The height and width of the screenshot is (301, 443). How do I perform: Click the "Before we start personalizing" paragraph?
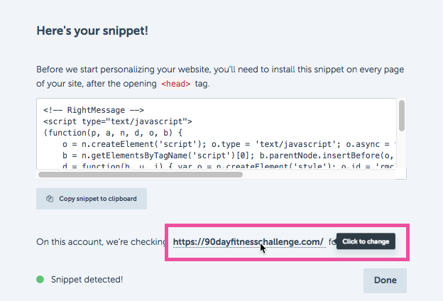pos(220,77)
